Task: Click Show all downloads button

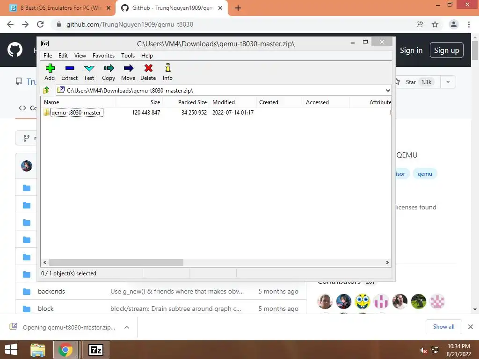Action: [443, 327]
